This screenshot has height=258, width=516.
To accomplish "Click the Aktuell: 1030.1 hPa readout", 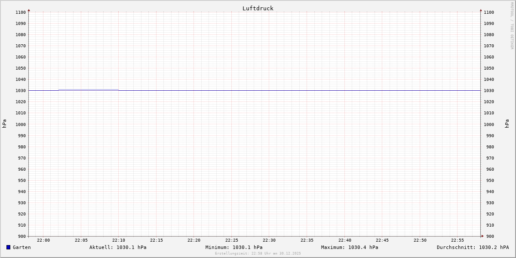I will click(x=118, y=247).
